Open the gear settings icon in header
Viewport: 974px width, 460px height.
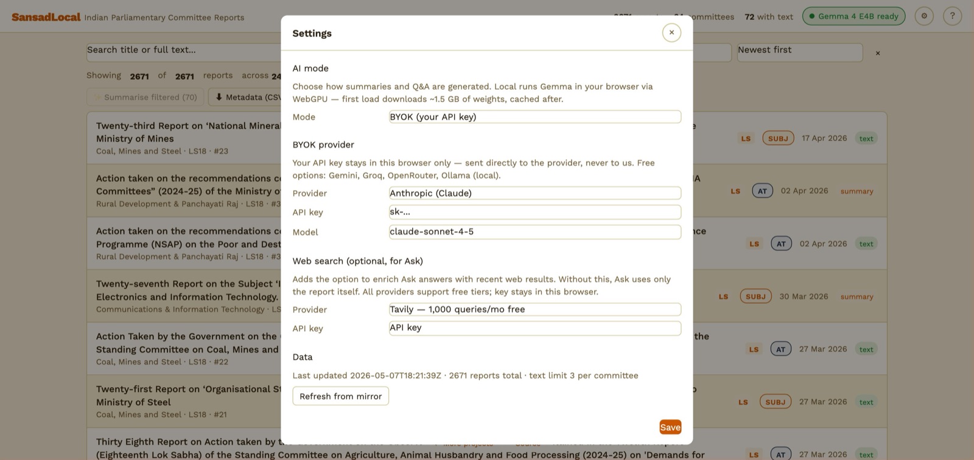(924, 16)
